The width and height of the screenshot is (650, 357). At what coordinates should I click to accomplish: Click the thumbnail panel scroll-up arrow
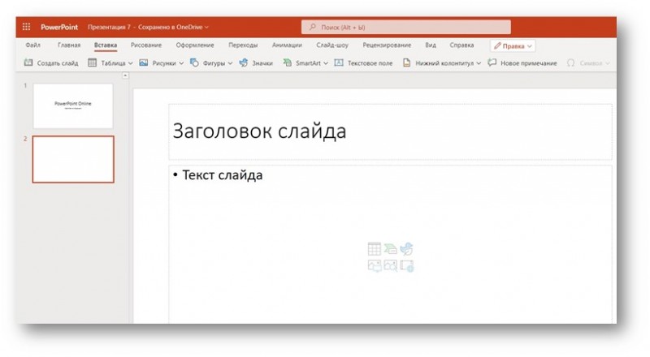click(x=125, y=75)
